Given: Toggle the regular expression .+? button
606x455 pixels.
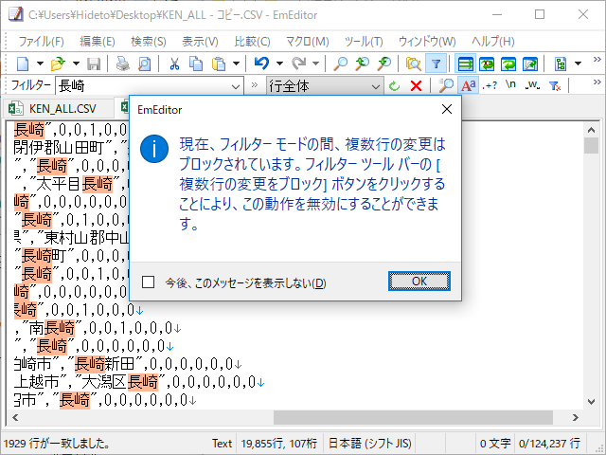Looking at the screenshot, I should tap(490, 85).
